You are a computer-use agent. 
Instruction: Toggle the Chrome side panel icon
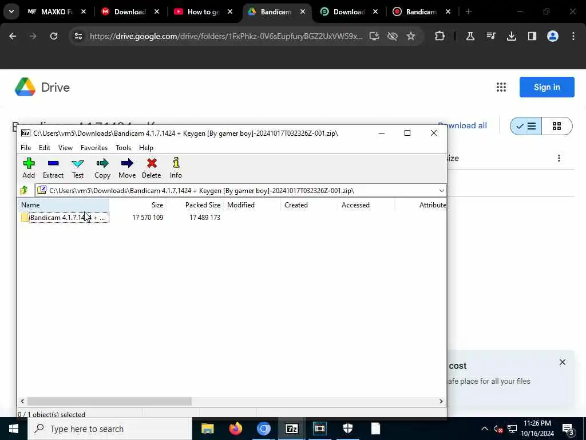[x=532, y=36]
